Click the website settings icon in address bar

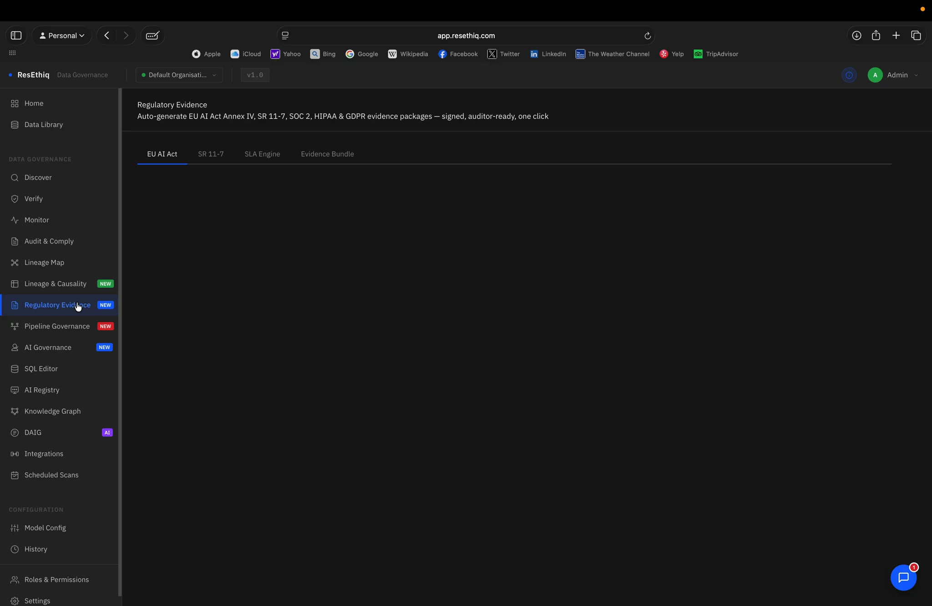(x=285, y=35)
